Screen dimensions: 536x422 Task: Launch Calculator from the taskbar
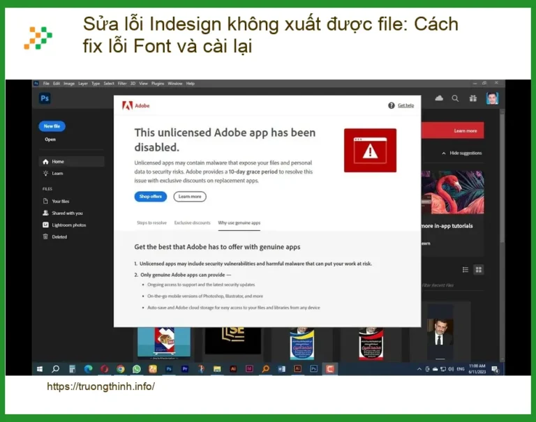(72, 369)
